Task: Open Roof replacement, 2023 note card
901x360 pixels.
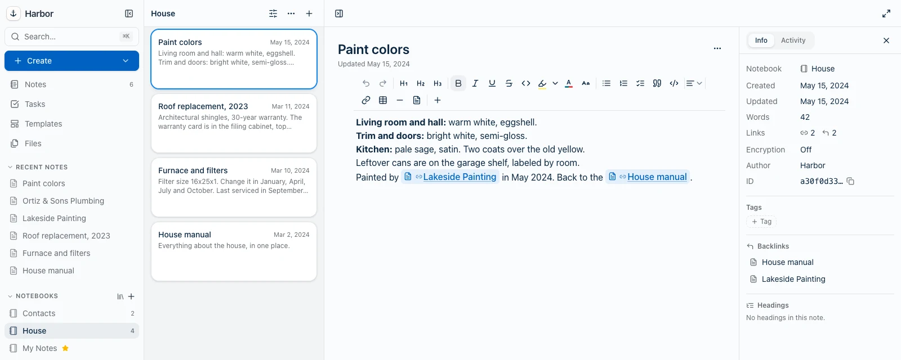Action: (x=234, y=123)
